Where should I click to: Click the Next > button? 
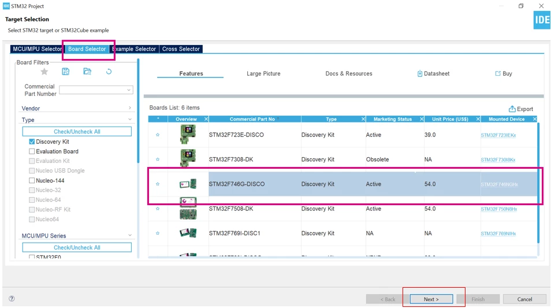(431, 299)
